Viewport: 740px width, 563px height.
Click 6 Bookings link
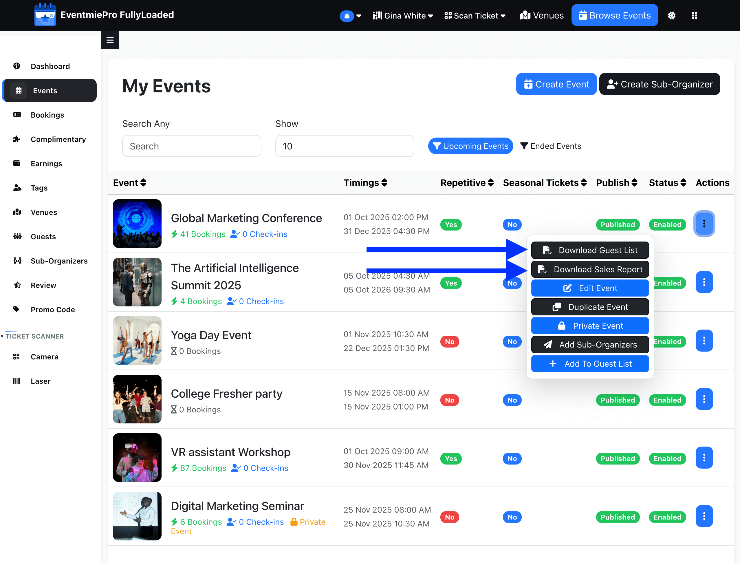(196, 522)
